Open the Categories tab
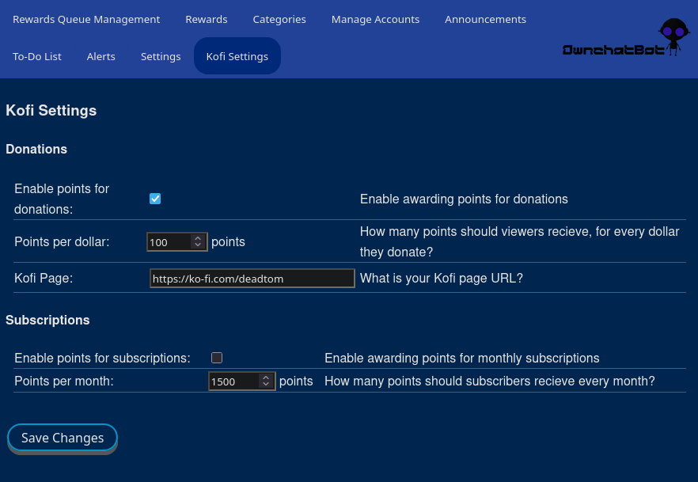The height and width of the screenshot is (482, 698). (x=279, y=19)
